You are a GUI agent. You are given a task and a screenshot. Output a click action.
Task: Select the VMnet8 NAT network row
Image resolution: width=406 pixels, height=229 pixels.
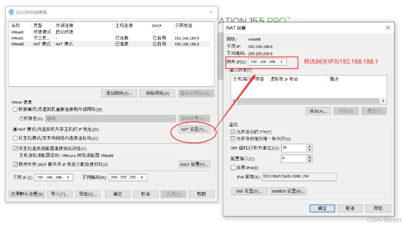pyautogui.click(x=109, y=44)
